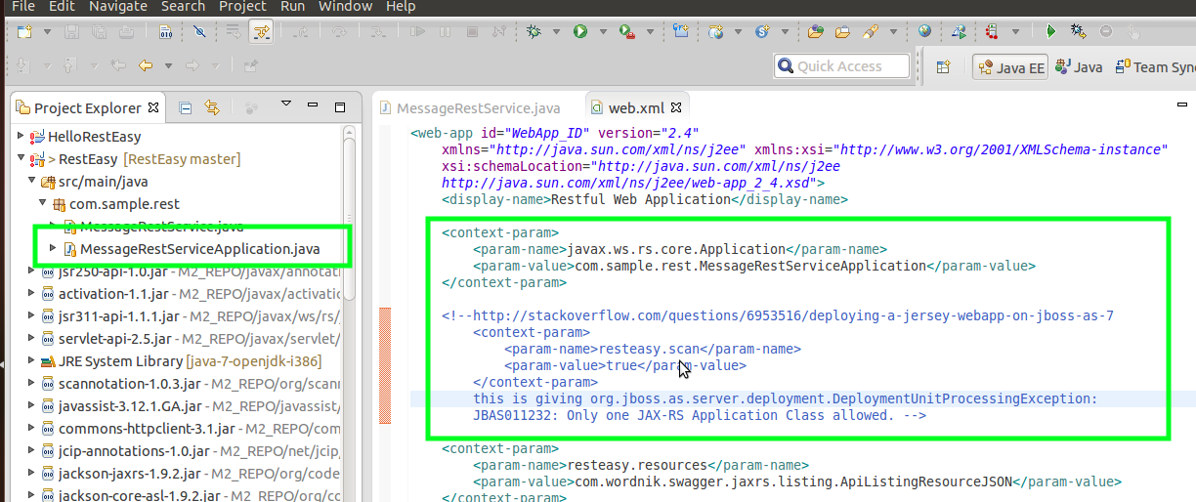Click the New Dynamic Web Project icon
This screenshot has width=1196, height=502.
point(716,31)
